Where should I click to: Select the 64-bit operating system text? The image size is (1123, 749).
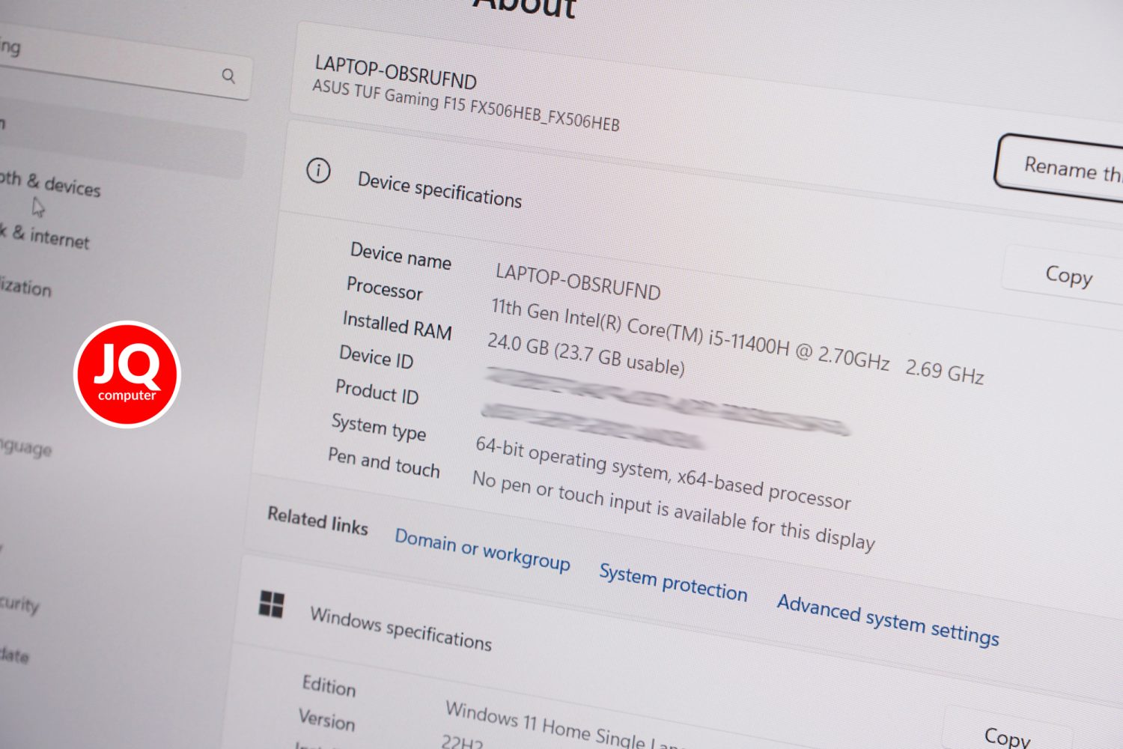pyautogui.click(x=663, y=473)
